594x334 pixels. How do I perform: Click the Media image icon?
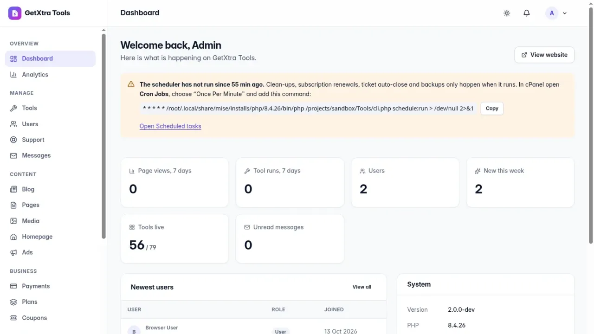[13, 221]
